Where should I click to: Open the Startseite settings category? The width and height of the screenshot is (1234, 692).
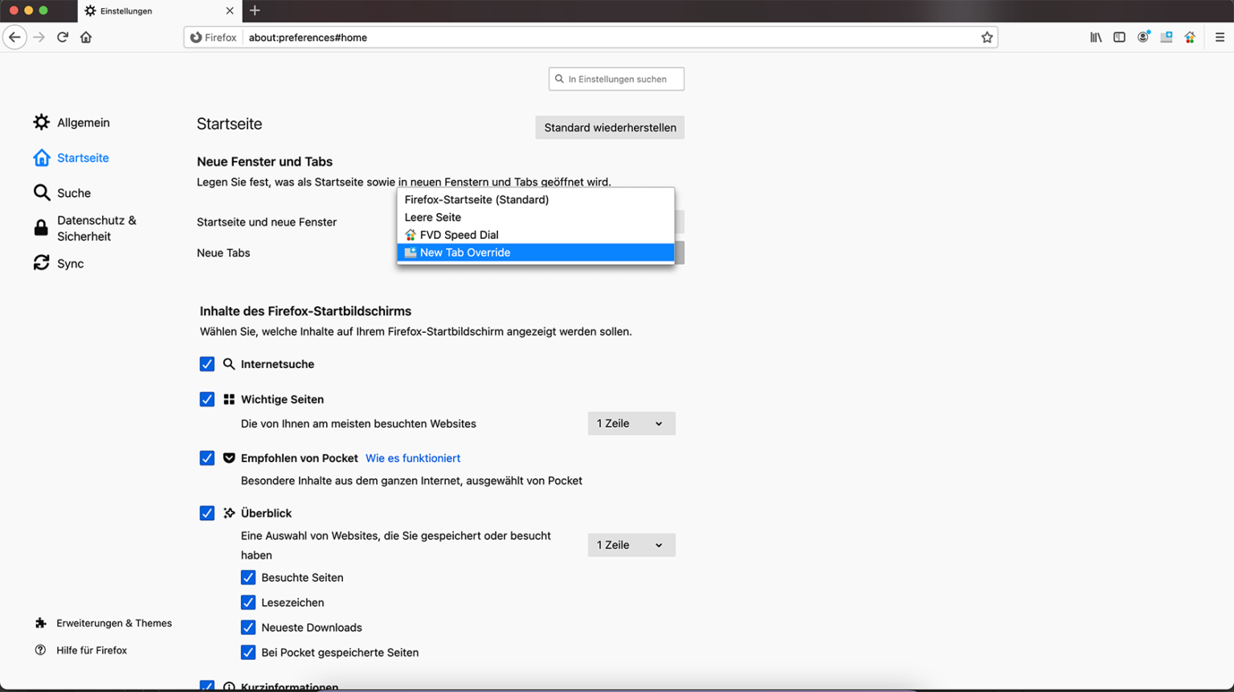click(71, 158)
